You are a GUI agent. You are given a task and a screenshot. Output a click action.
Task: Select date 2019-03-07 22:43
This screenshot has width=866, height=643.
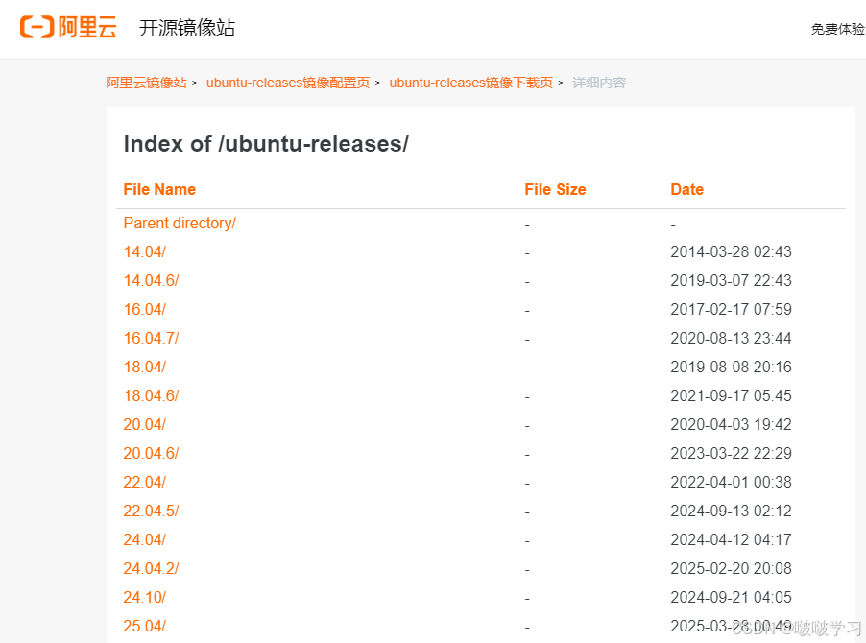[x=731, y=280]
